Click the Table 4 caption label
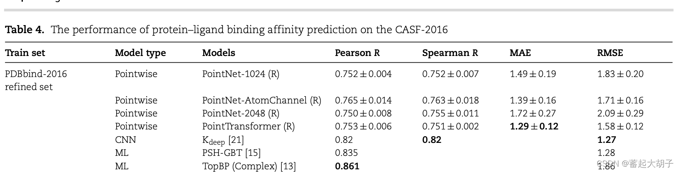 tap(25, 30)
